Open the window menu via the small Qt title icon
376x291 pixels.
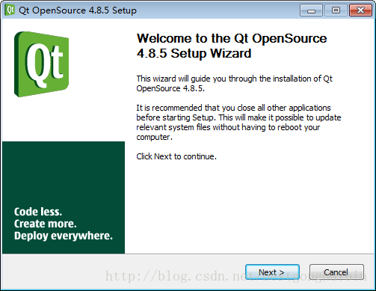click(10, 10)
